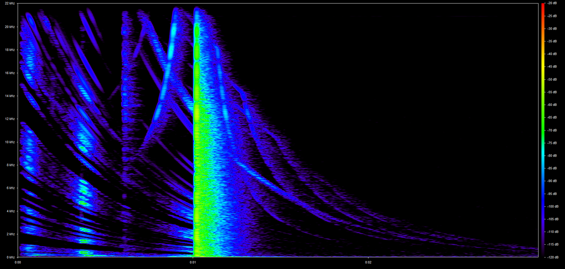The image size is (565, 269).
Task: Click the 2 kHz frequency axis label
Action: (x=11, y=234)
